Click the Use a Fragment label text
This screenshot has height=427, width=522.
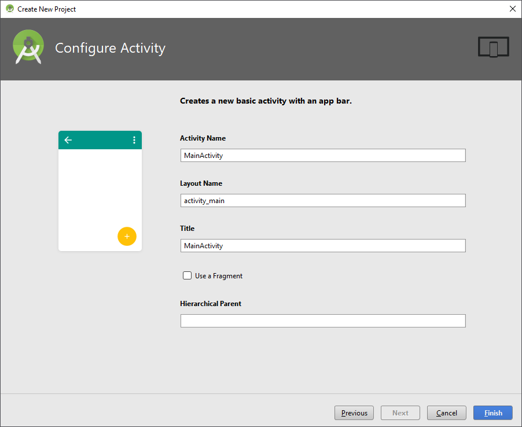[x=219, y=276]
